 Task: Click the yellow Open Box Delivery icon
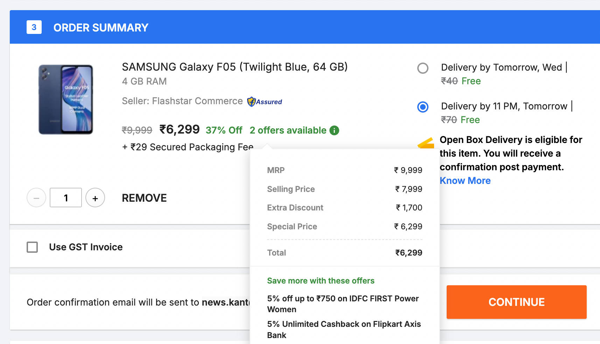pos(426,143)
